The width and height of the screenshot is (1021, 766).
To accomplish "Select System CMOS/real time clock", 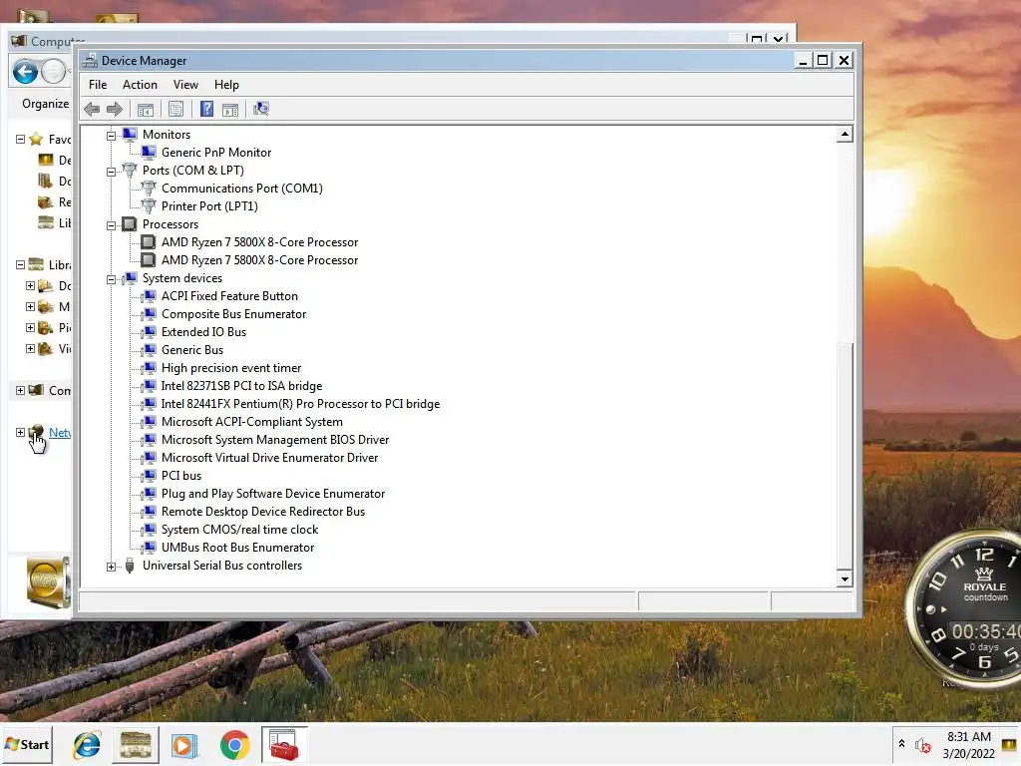I will (x=239, y=530).
